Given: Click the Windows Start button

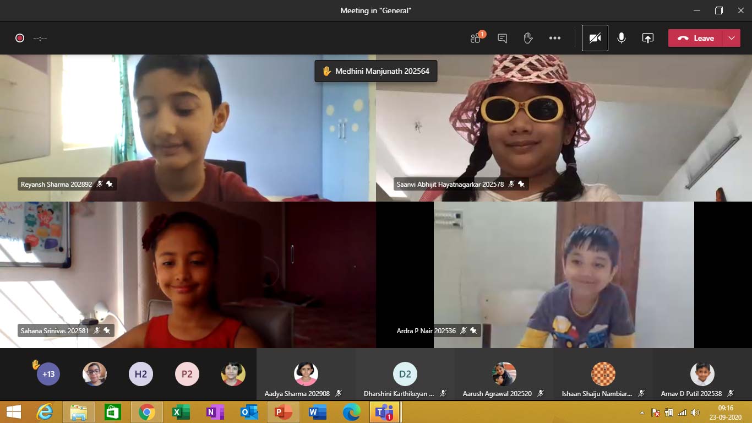Looking at the screenshot, I should (14, 412).
